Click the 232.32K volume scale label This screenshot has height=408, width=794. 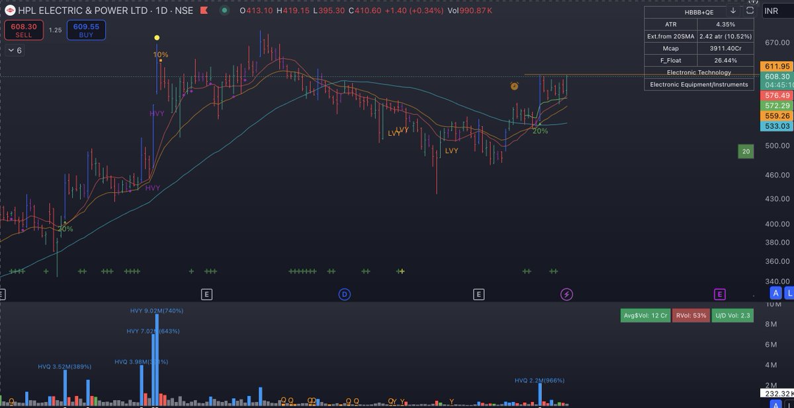[777, 393]
